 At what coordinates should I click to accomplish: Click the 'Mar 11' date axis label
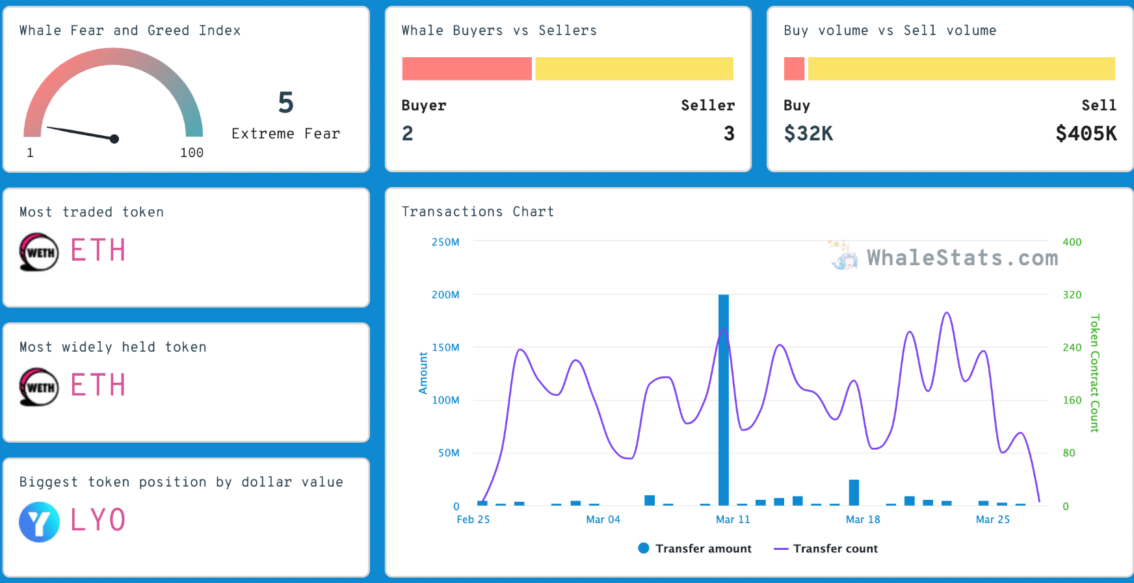point(733,519)
